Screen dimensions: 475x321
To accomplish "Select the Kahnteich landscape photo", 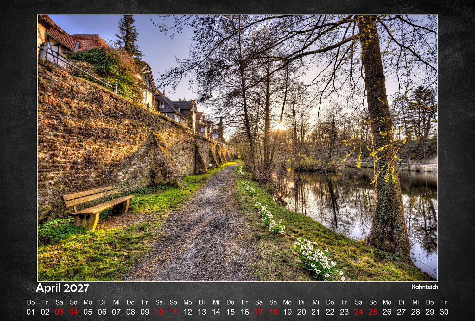I will 237,148.
